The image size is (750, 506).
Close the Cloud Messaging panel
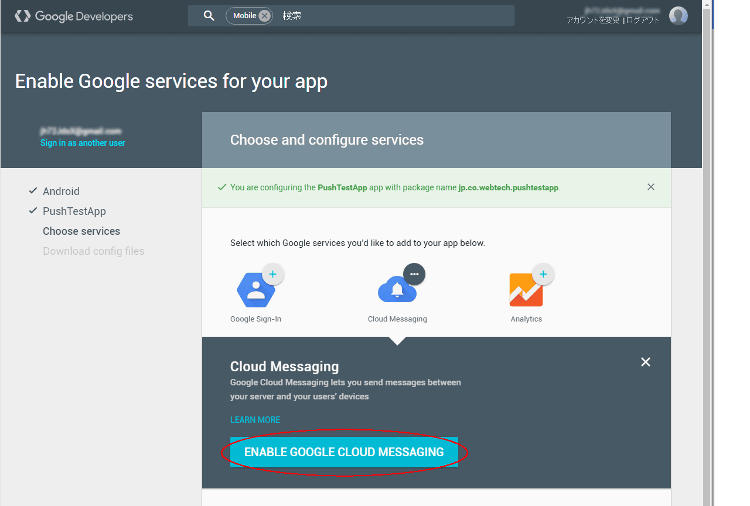pos(646,362)
